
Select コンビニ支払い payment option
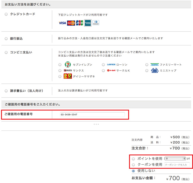6,52
